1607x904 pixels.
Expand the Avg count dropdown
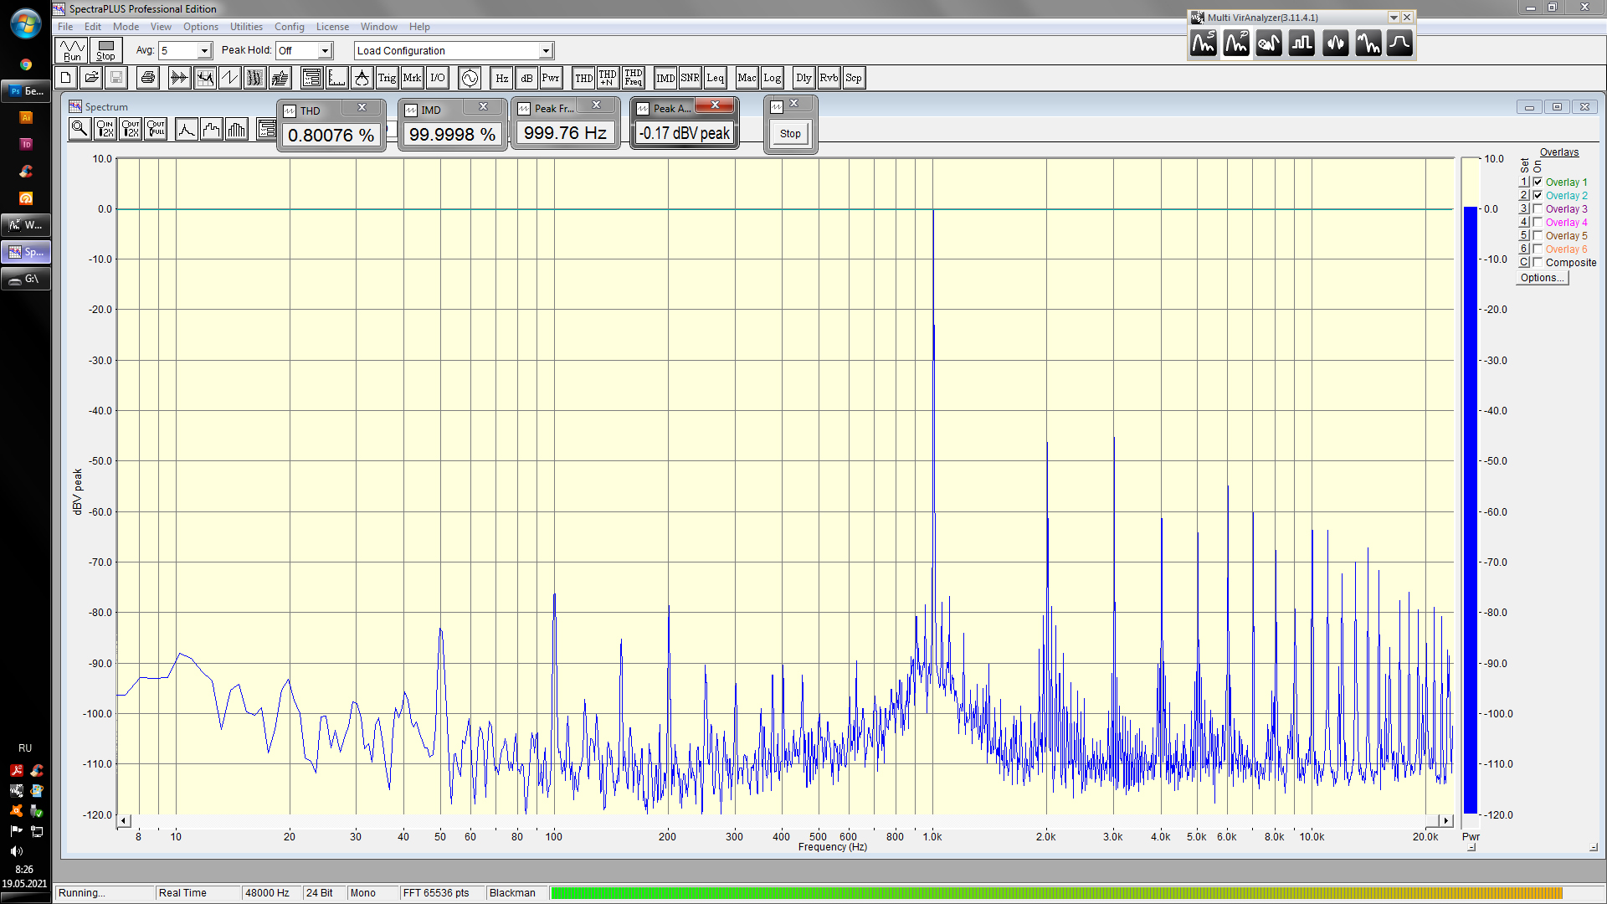(x=203, y=51)
